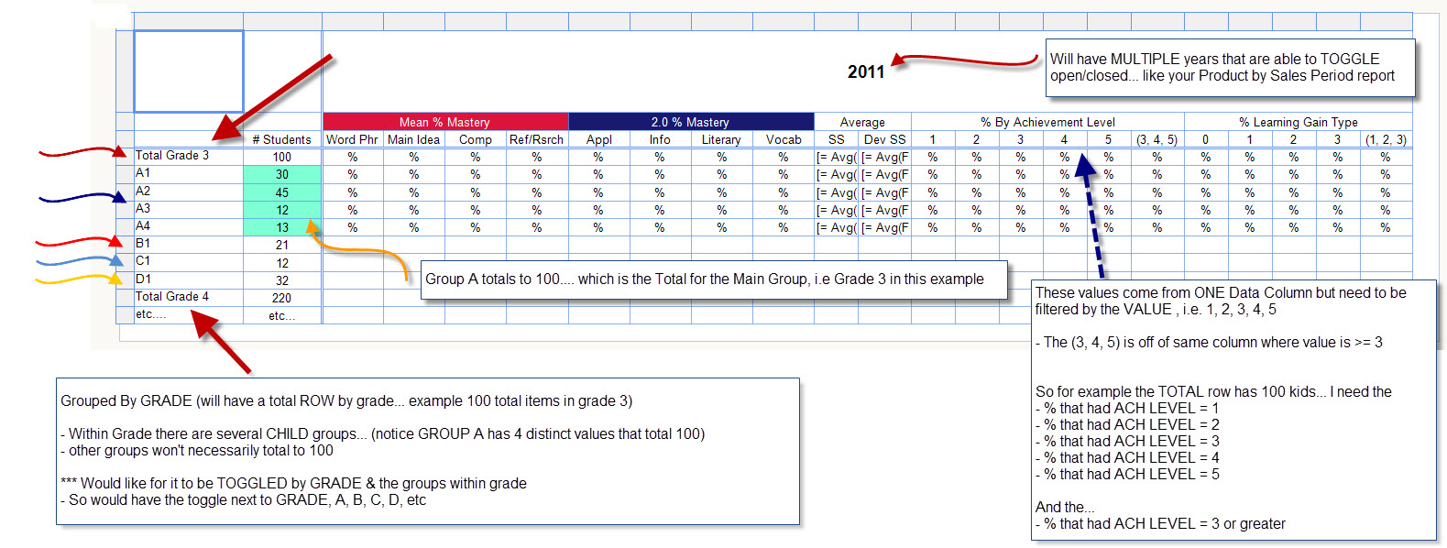
Task: Click the Appl % cell in A3 row
Action: [598, 210]
